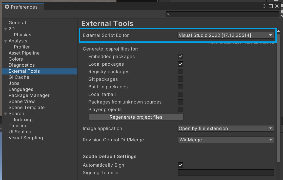Enable Player projects checkbox

tap(180, 110)
